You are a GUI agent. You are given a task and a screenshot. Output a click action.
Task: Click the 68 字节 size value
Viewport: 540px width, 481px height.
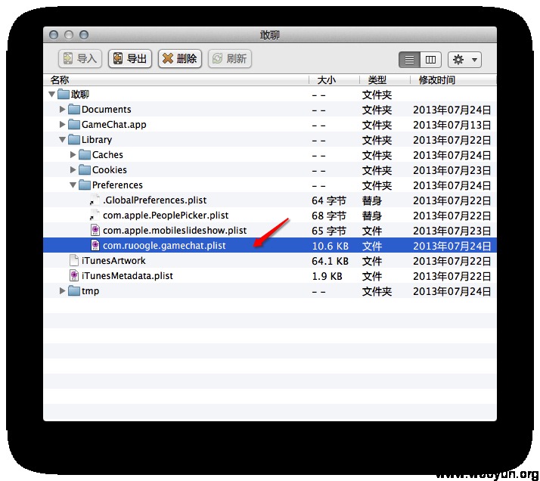(329, 216)
